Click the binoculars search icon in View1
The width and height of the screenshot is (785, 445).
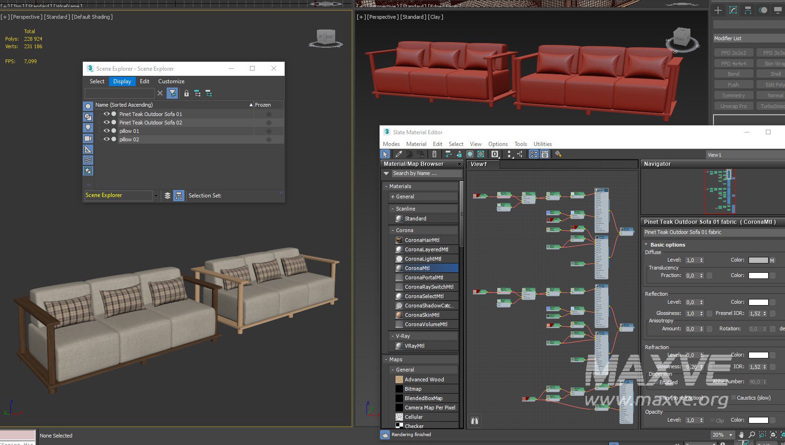pos(475,421)
